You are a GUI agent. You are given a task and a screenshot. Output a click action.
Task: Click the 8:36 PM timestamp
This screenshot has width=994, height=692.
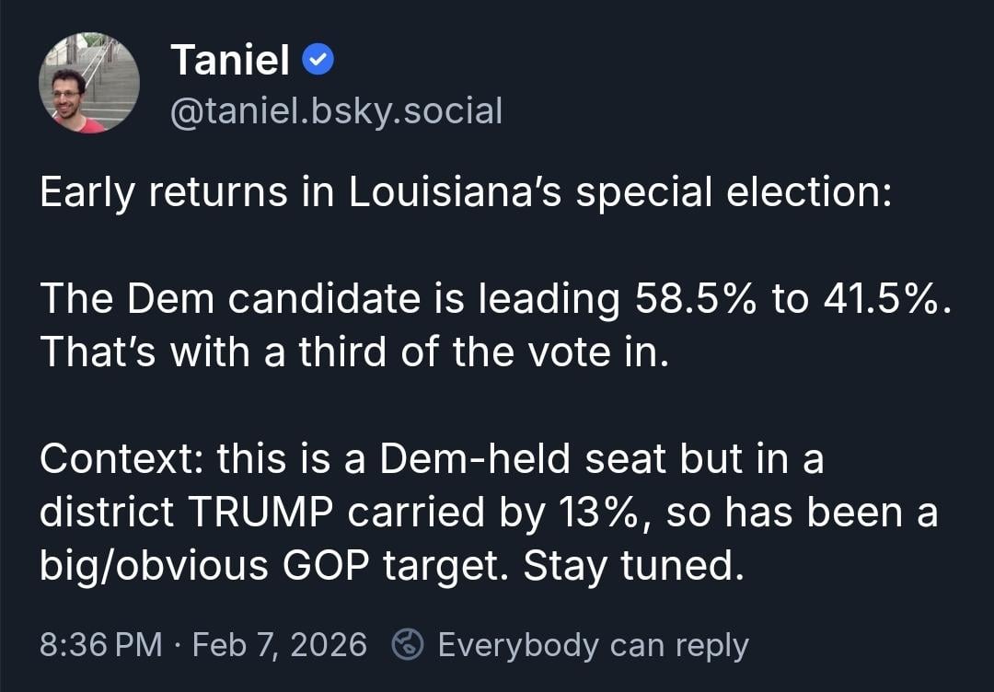pyautogui.click(x=101, y=645)
